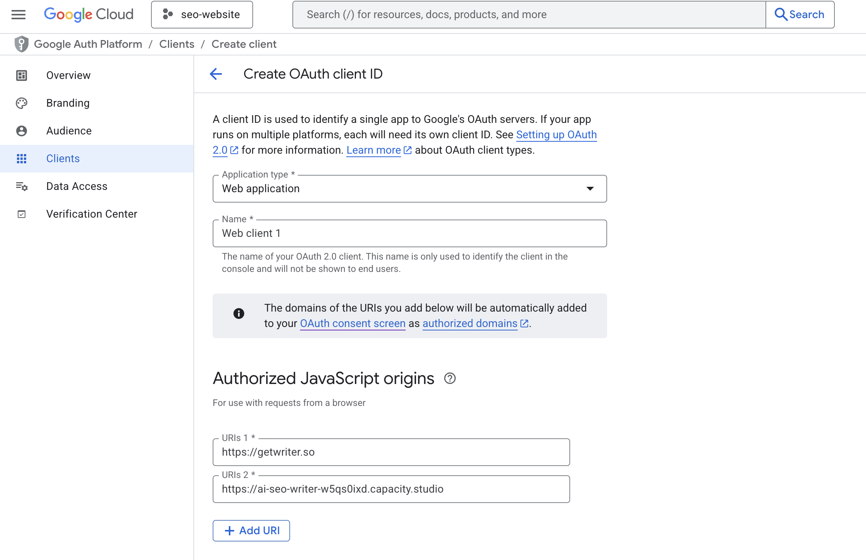This screenshot has width=866, height=560.
Task: Click the Google Auth Platform shield icon
Action: (22, 44)
